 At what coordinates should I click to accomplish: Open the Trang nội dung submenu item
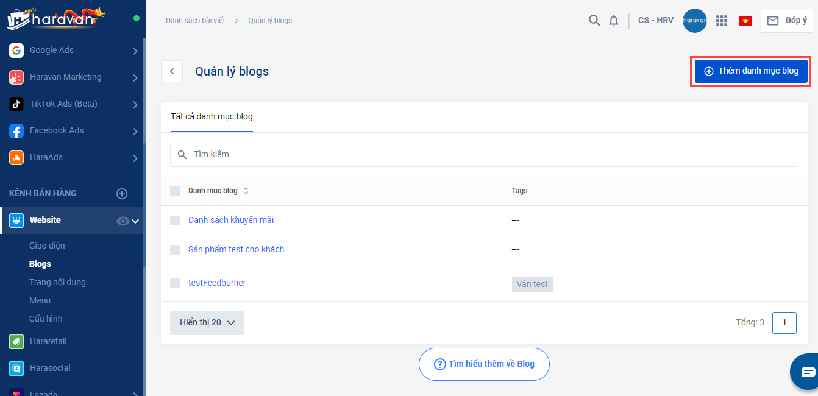(x=57, y=282)
